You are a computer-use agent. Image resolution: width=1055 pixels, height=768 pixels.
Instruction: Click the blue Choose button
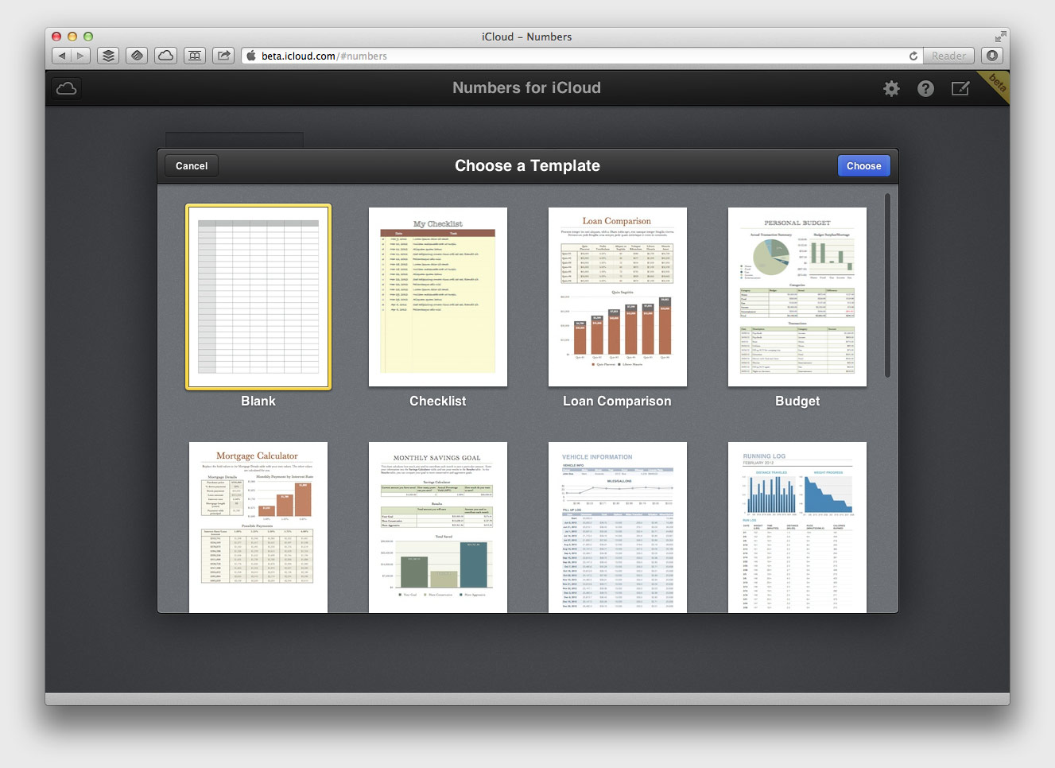(863, 165)
